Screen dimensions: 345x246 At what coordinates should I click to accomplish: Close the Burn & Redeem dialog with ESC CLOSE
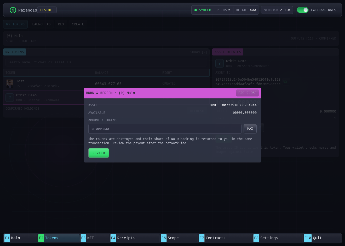(x=248, y=93)
